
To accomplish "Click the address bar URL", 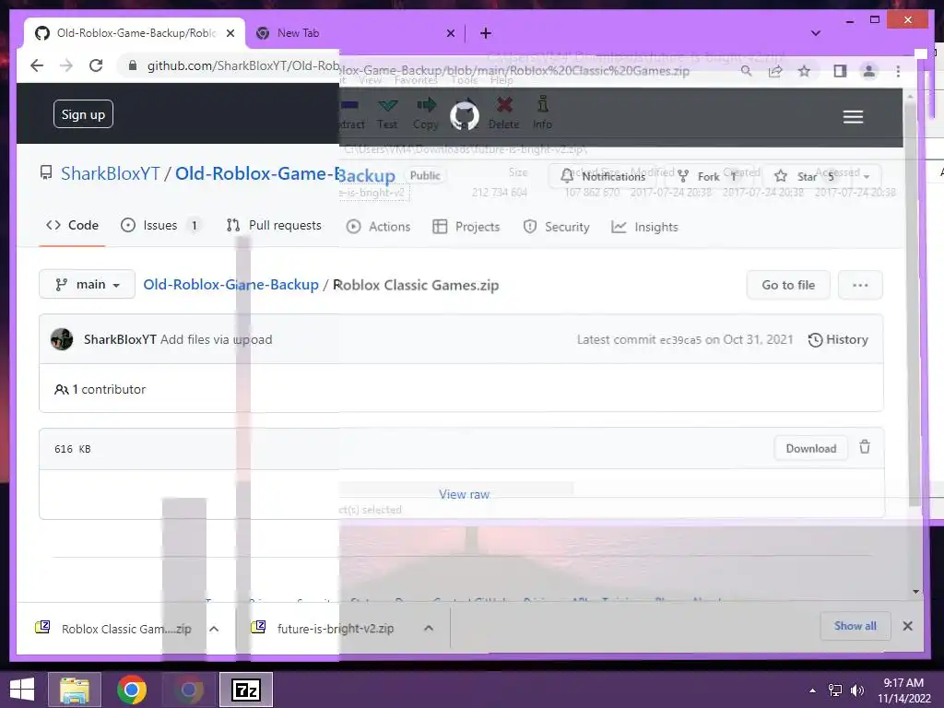I will pyautogui.click(x=419, y=68).
